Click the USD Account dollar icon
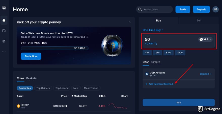 (x=147, y=74)
